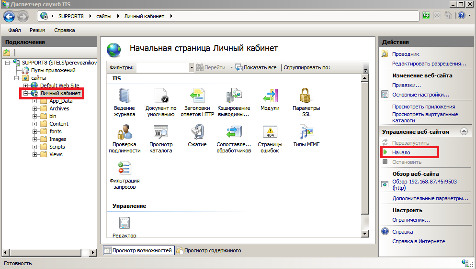
Task: Switch to Просмотр возможностей tab
Action: pos(139,250)
